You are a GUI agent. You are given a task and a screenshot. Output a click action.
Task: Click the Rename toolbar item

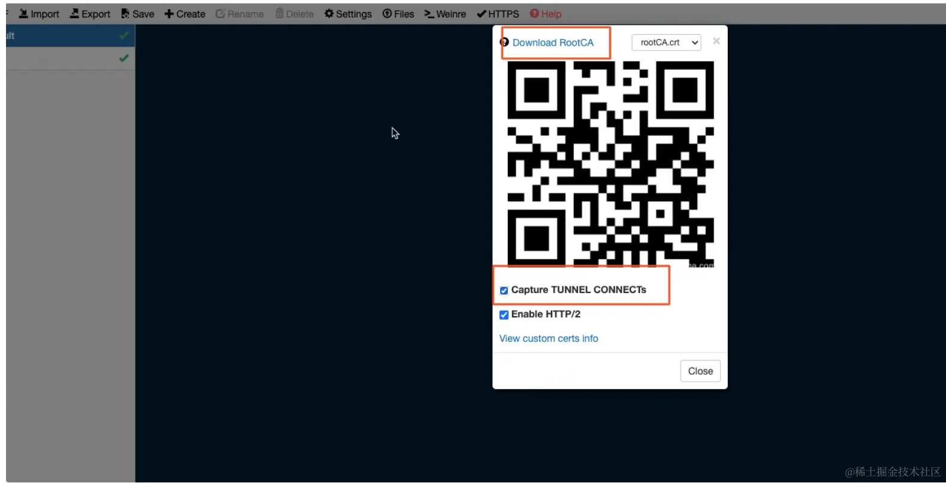coord(240,14)
